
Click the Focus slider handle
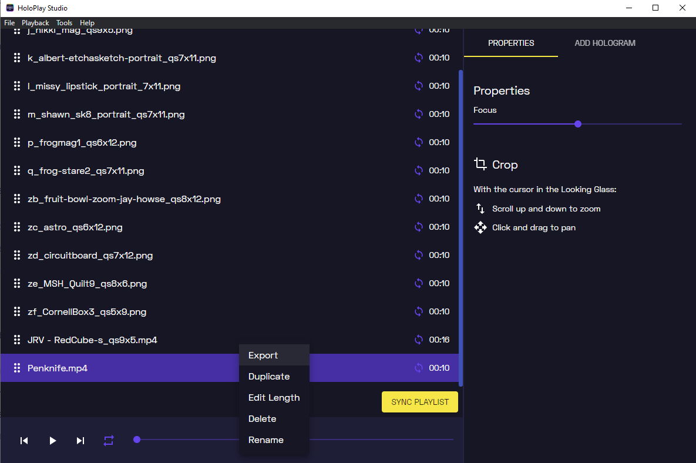pyautogui.click(x=578, y=124)
